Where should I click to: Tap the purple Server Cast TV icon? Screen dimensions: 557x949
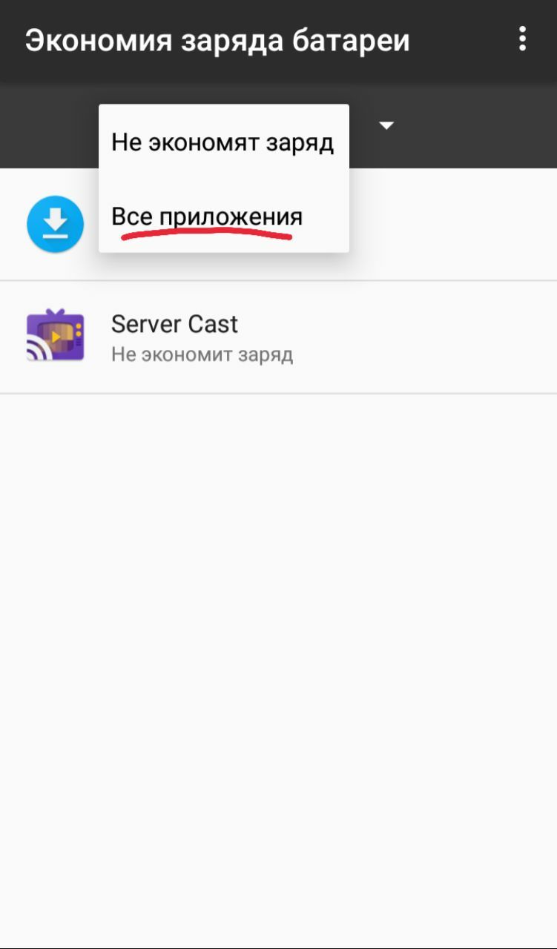click(x=55, y=337)
